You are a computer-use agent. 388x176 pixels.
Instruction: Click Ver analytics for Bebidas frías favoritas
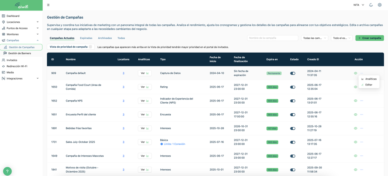pyautogui.click(x=145, y=128)
